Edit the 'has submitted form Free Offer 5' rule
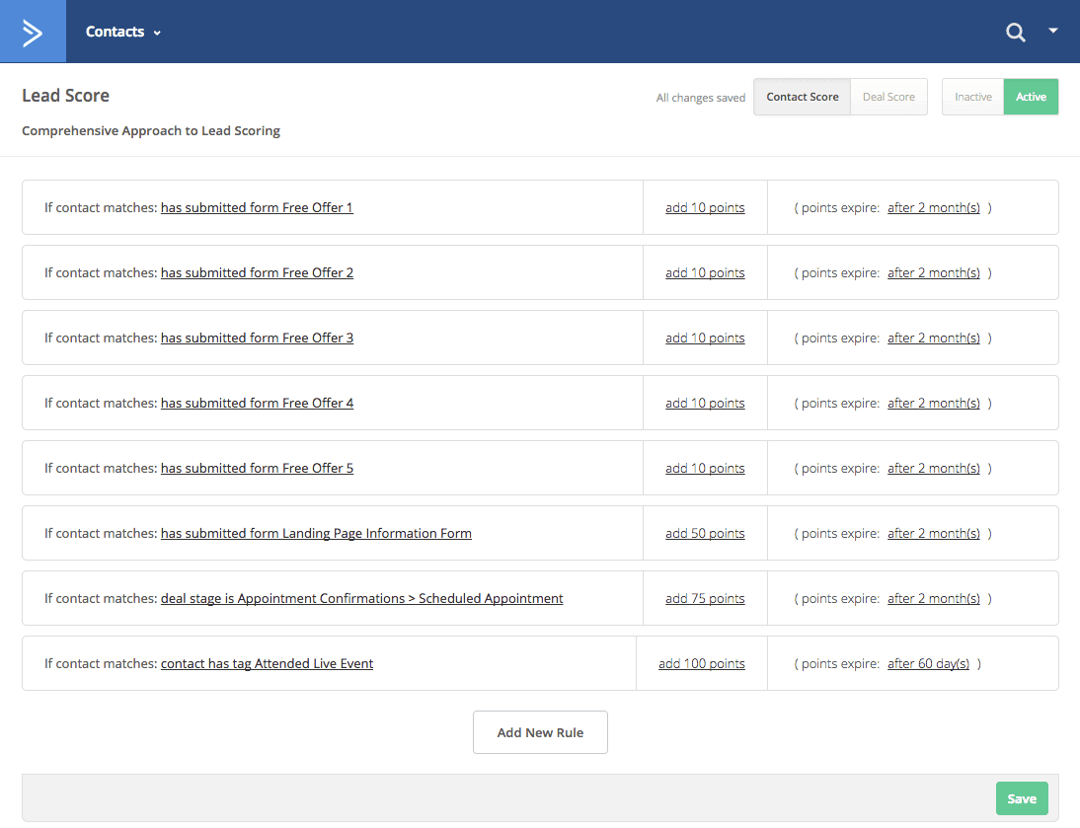Image resolution: width=1080 pixels, height=828 pixels. [x=257, y=468]
